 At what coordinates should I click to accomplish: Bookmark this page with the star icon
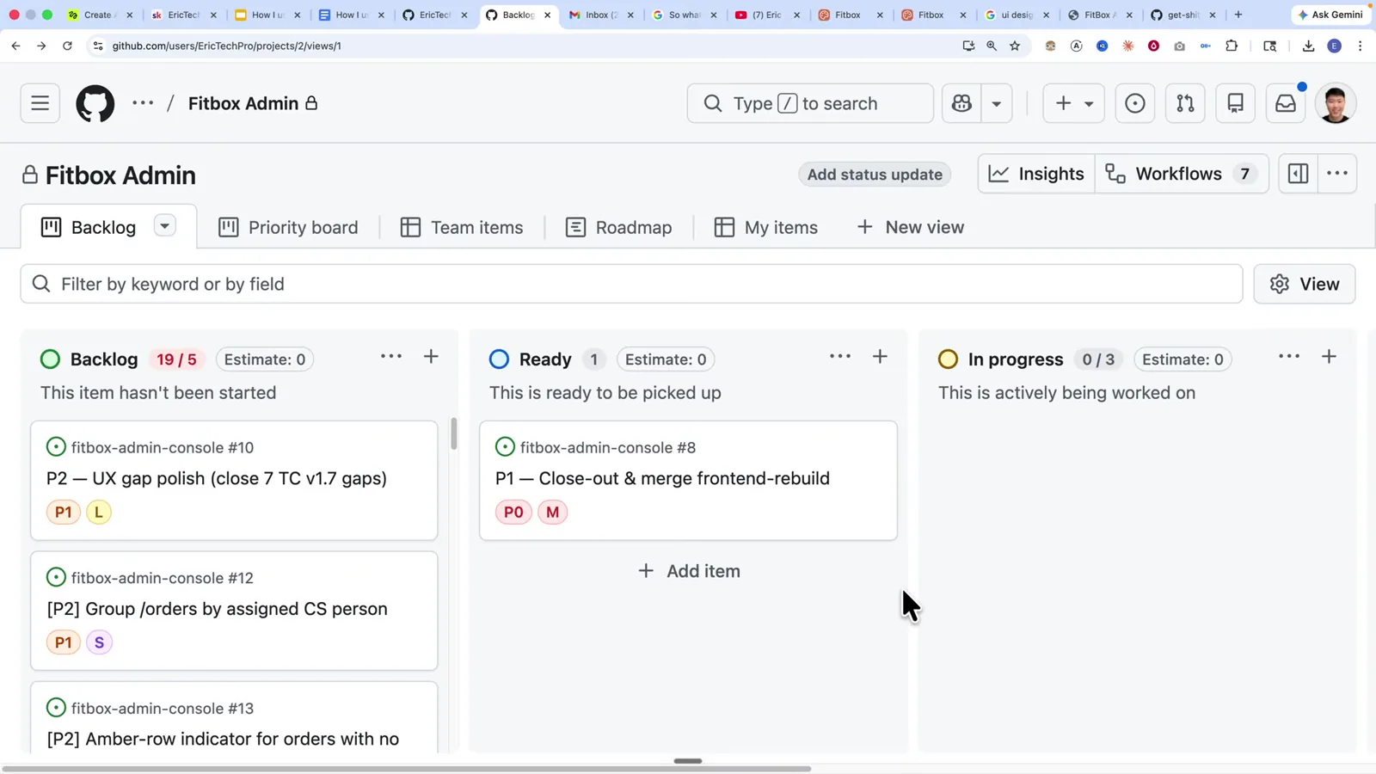coord(1015,46)
